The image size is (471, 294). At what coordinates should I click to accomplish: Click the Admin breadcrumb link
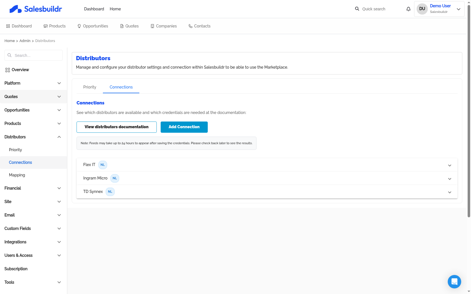click(x=25, y=41)
